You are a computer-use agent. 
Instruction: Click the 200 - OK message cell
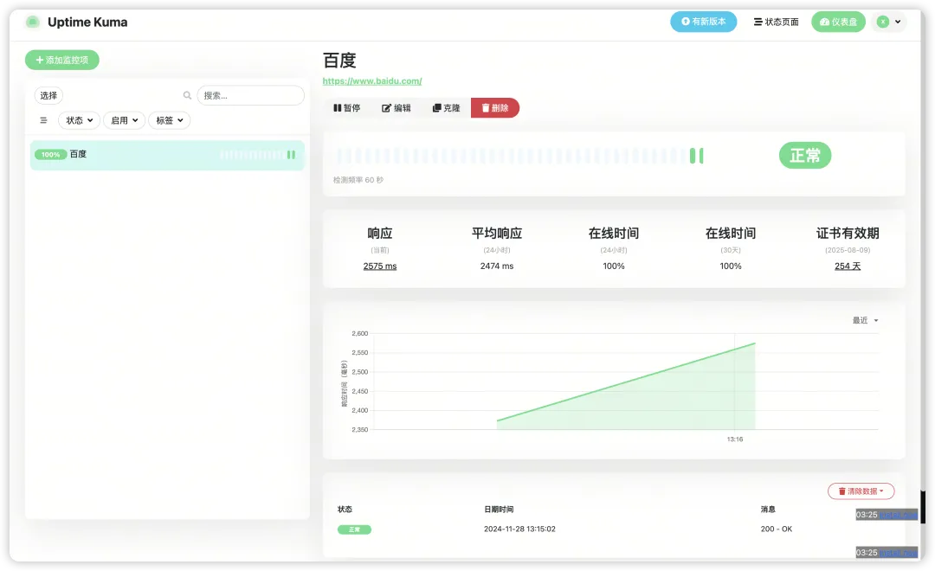pyautogui.click(x=777, y=529)
